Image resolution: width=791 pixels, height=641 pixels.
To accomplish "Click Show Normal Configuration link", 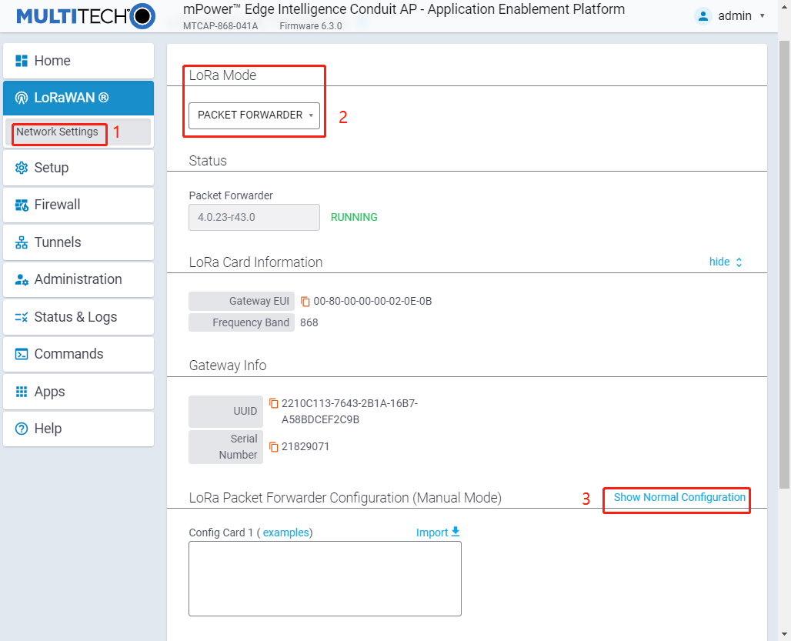I will pos(679,497).
